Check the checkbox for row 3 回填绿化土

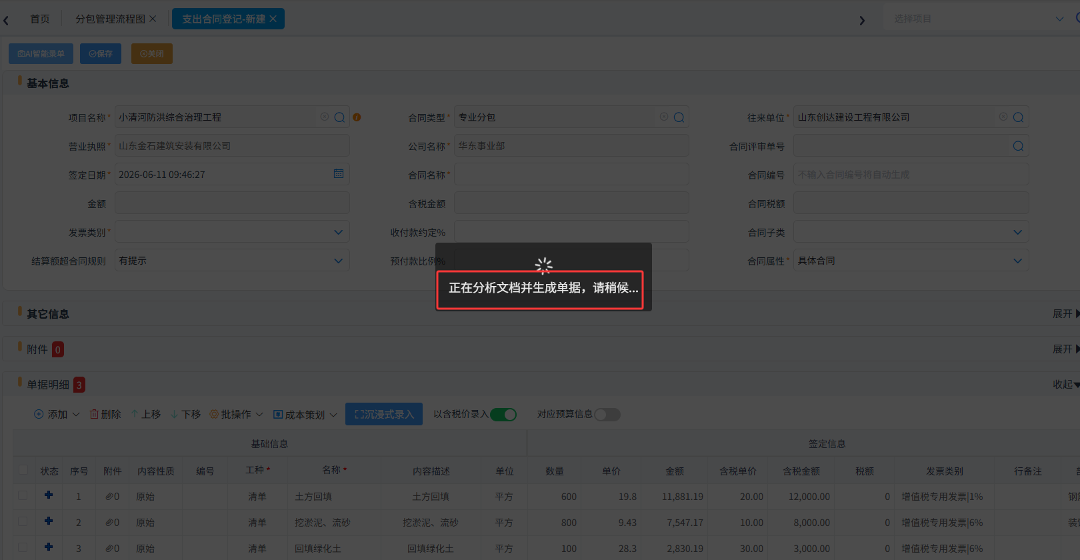[23, 547]
